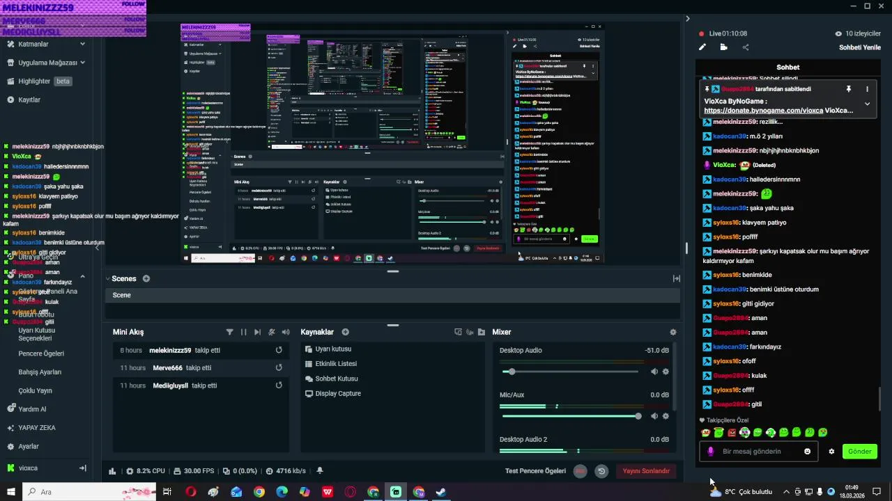Open Pencere Ögeleri sidebar item

click(41, 353)
